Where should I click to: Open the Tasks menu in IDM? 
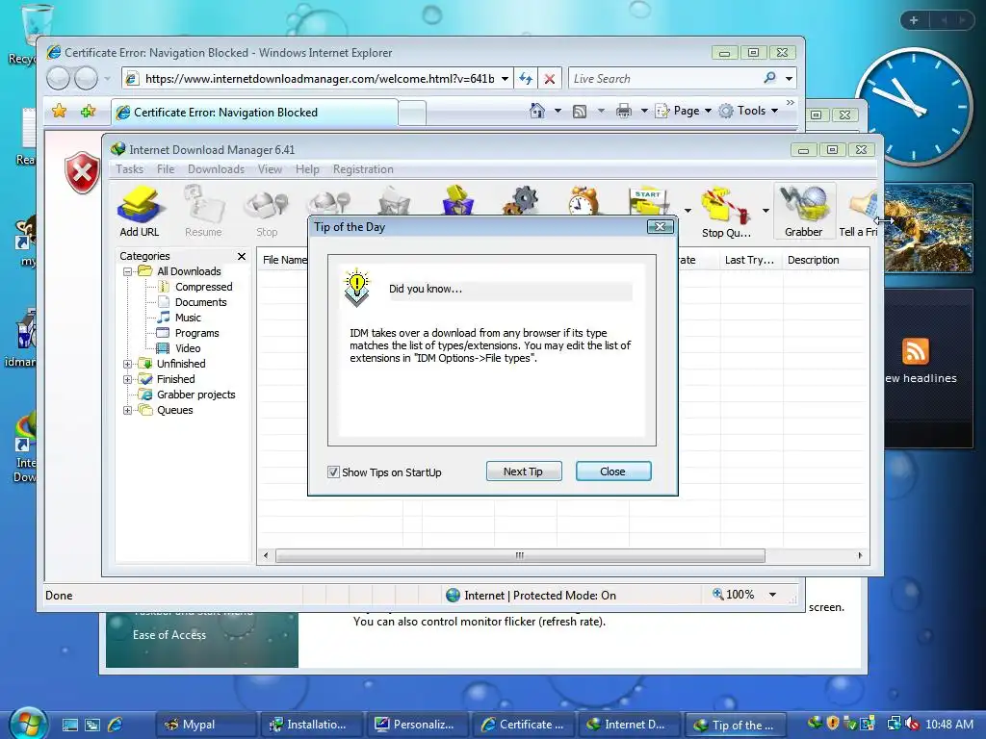point(130,169)
